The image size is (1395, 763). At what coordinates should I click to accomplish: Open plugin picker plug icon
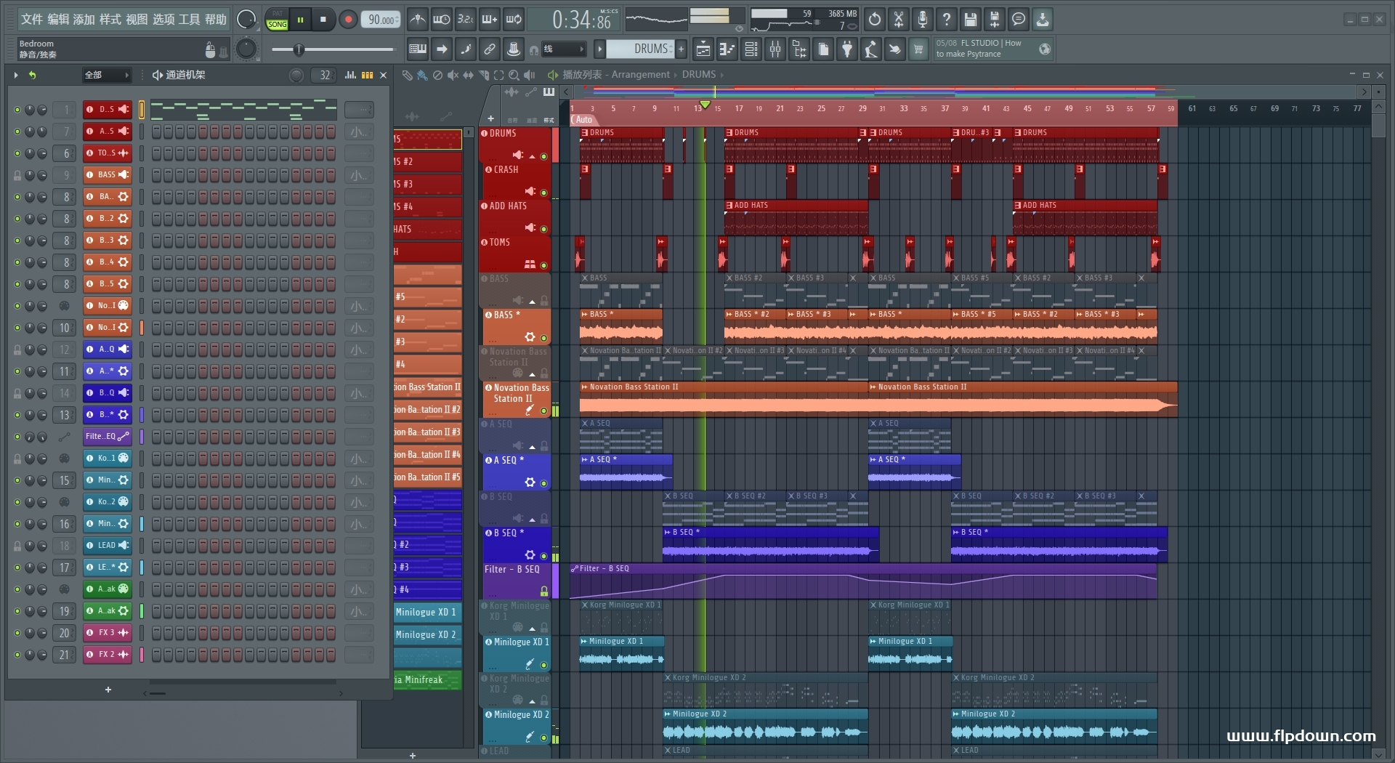point(847,49)
